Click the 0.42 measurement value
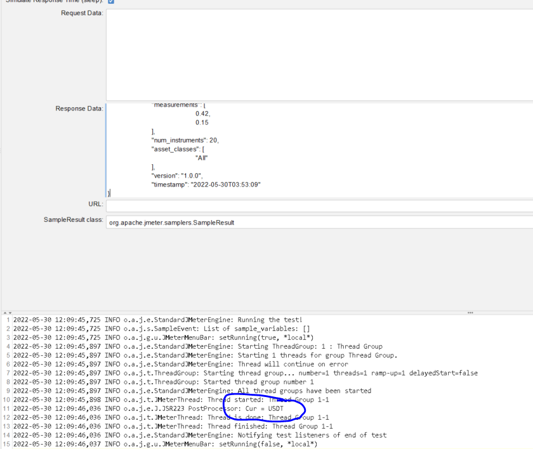Screen dimensions: 533x449 point(202,114)
